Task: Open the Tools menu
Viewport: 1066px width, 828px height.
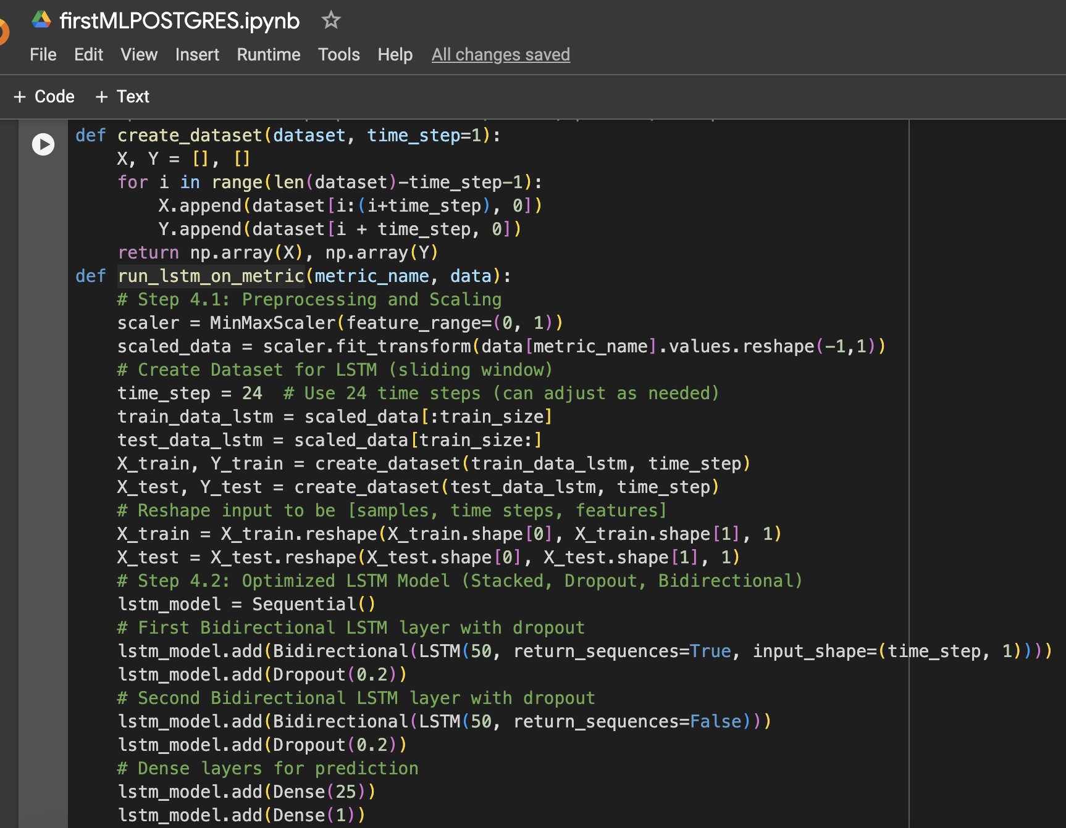Action: point(338,54)
